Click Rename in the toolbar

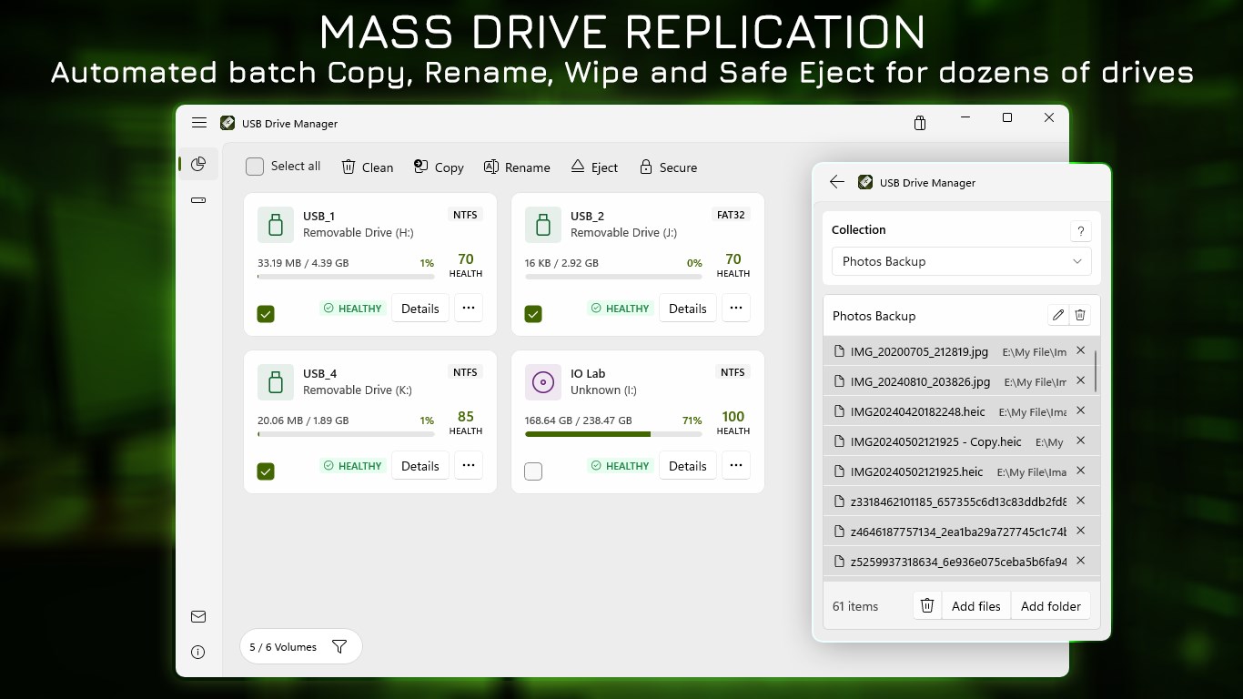click(x=517, y=167)
